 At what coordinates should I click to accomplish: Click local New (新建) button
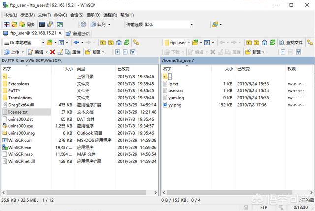click(93, 52)
